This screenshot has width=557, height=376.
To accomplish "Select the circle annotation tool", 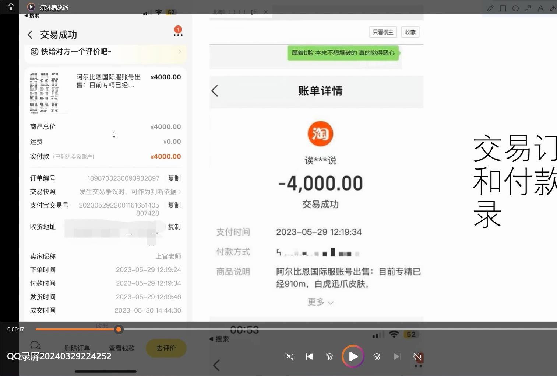I will pyautogui.click(x=515, y=8).
